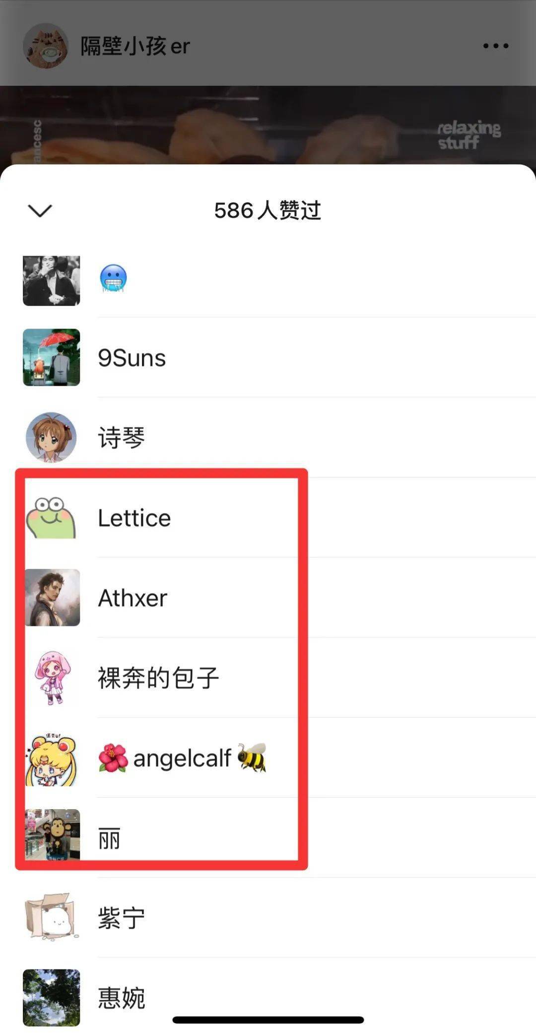
Task: Tap the 隔壁小孩er cat avatar
Action: (46, 46)
